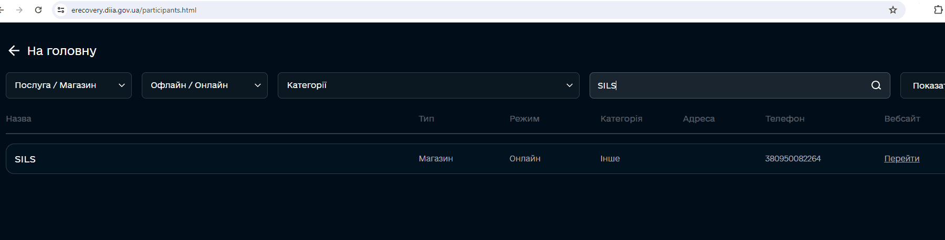Bookmark this page with the star icon

[892, 10]
